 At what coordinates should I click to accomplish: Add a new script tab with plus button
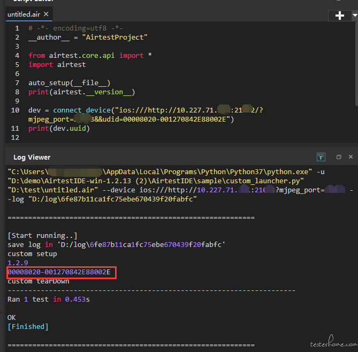339,16
